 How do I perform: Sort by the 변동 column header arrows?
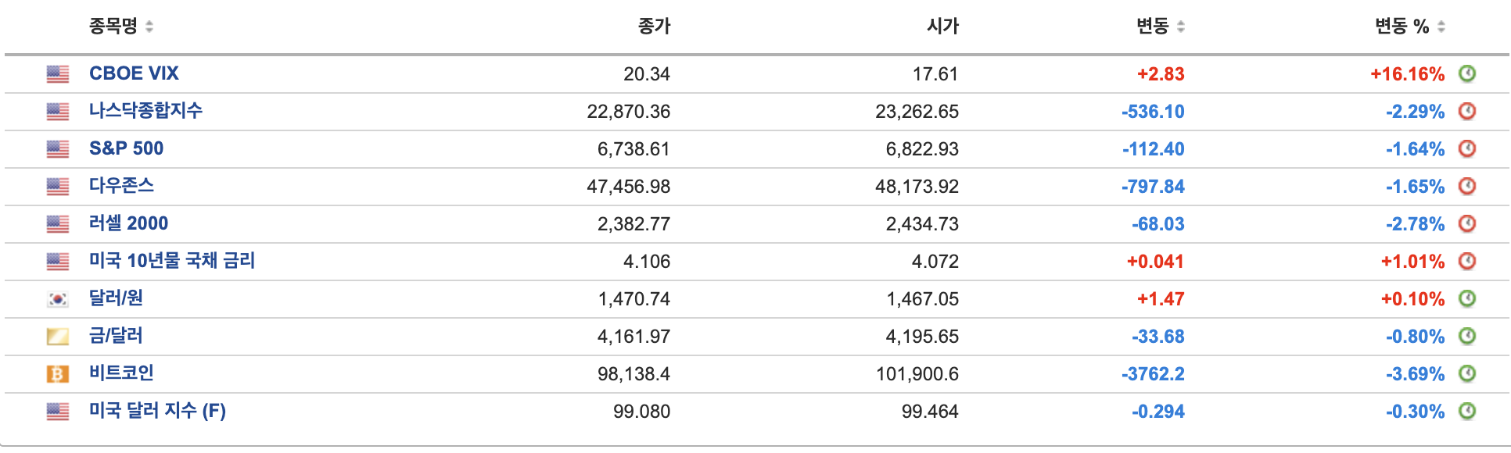1181,24
